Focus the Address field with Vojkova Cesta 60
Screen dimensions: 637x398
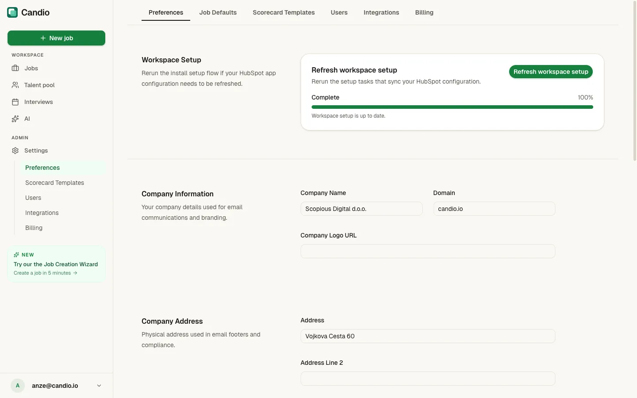click(428, 336)
